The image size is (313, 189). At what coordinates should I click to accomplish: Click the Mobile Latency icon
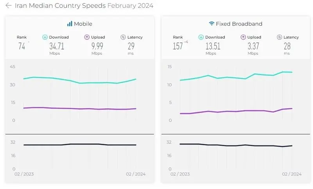123,37
